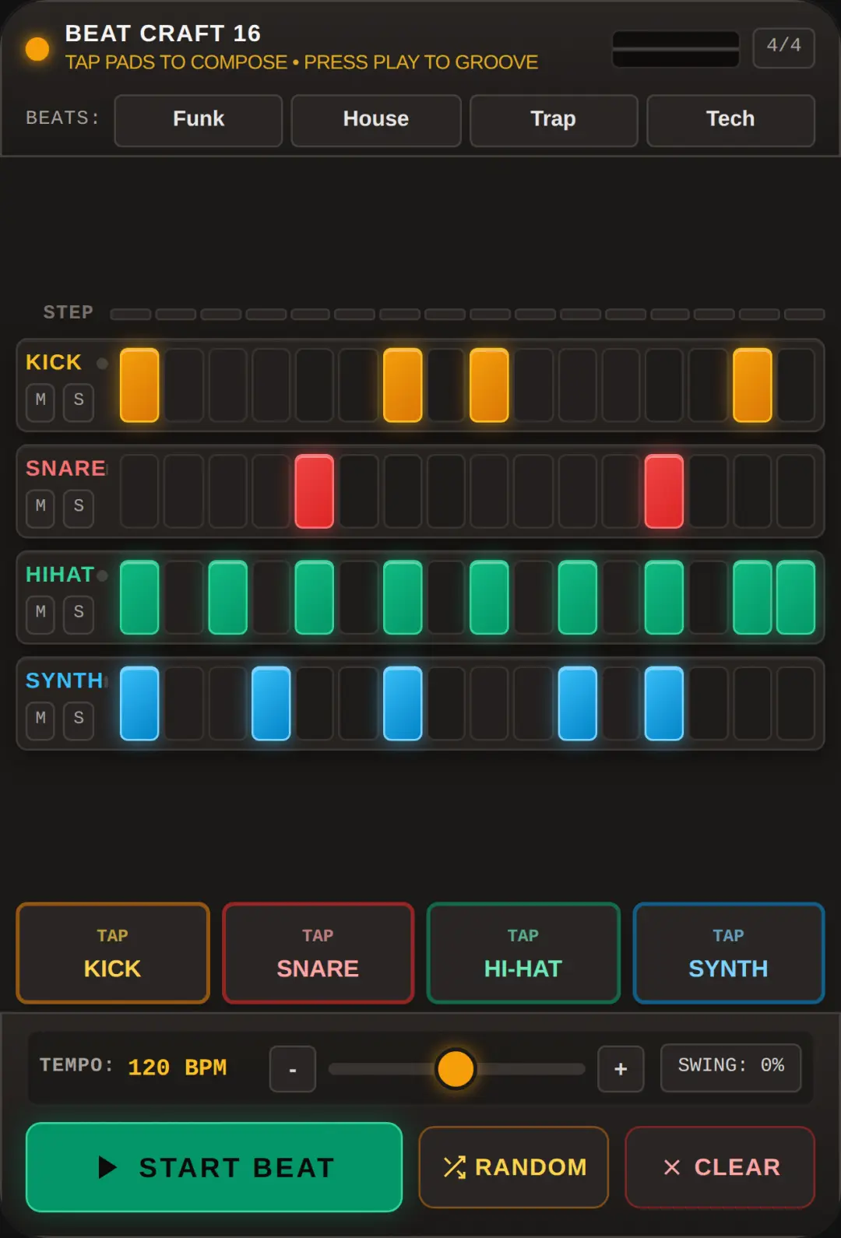Tap the HI-HAT drum pad

[x=523, y=953]
